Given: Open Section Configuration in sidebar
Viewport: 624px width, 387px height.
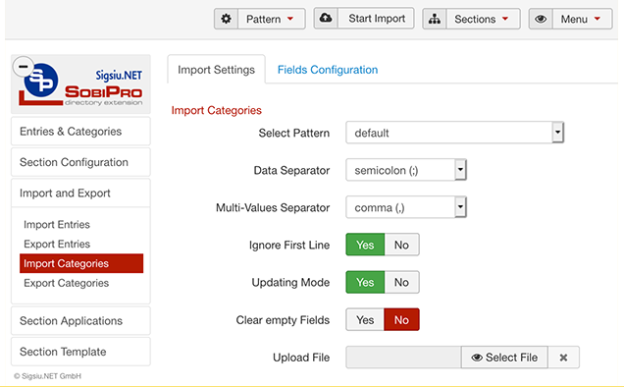Looking at the screenshot, I should [x=80, y=162].
